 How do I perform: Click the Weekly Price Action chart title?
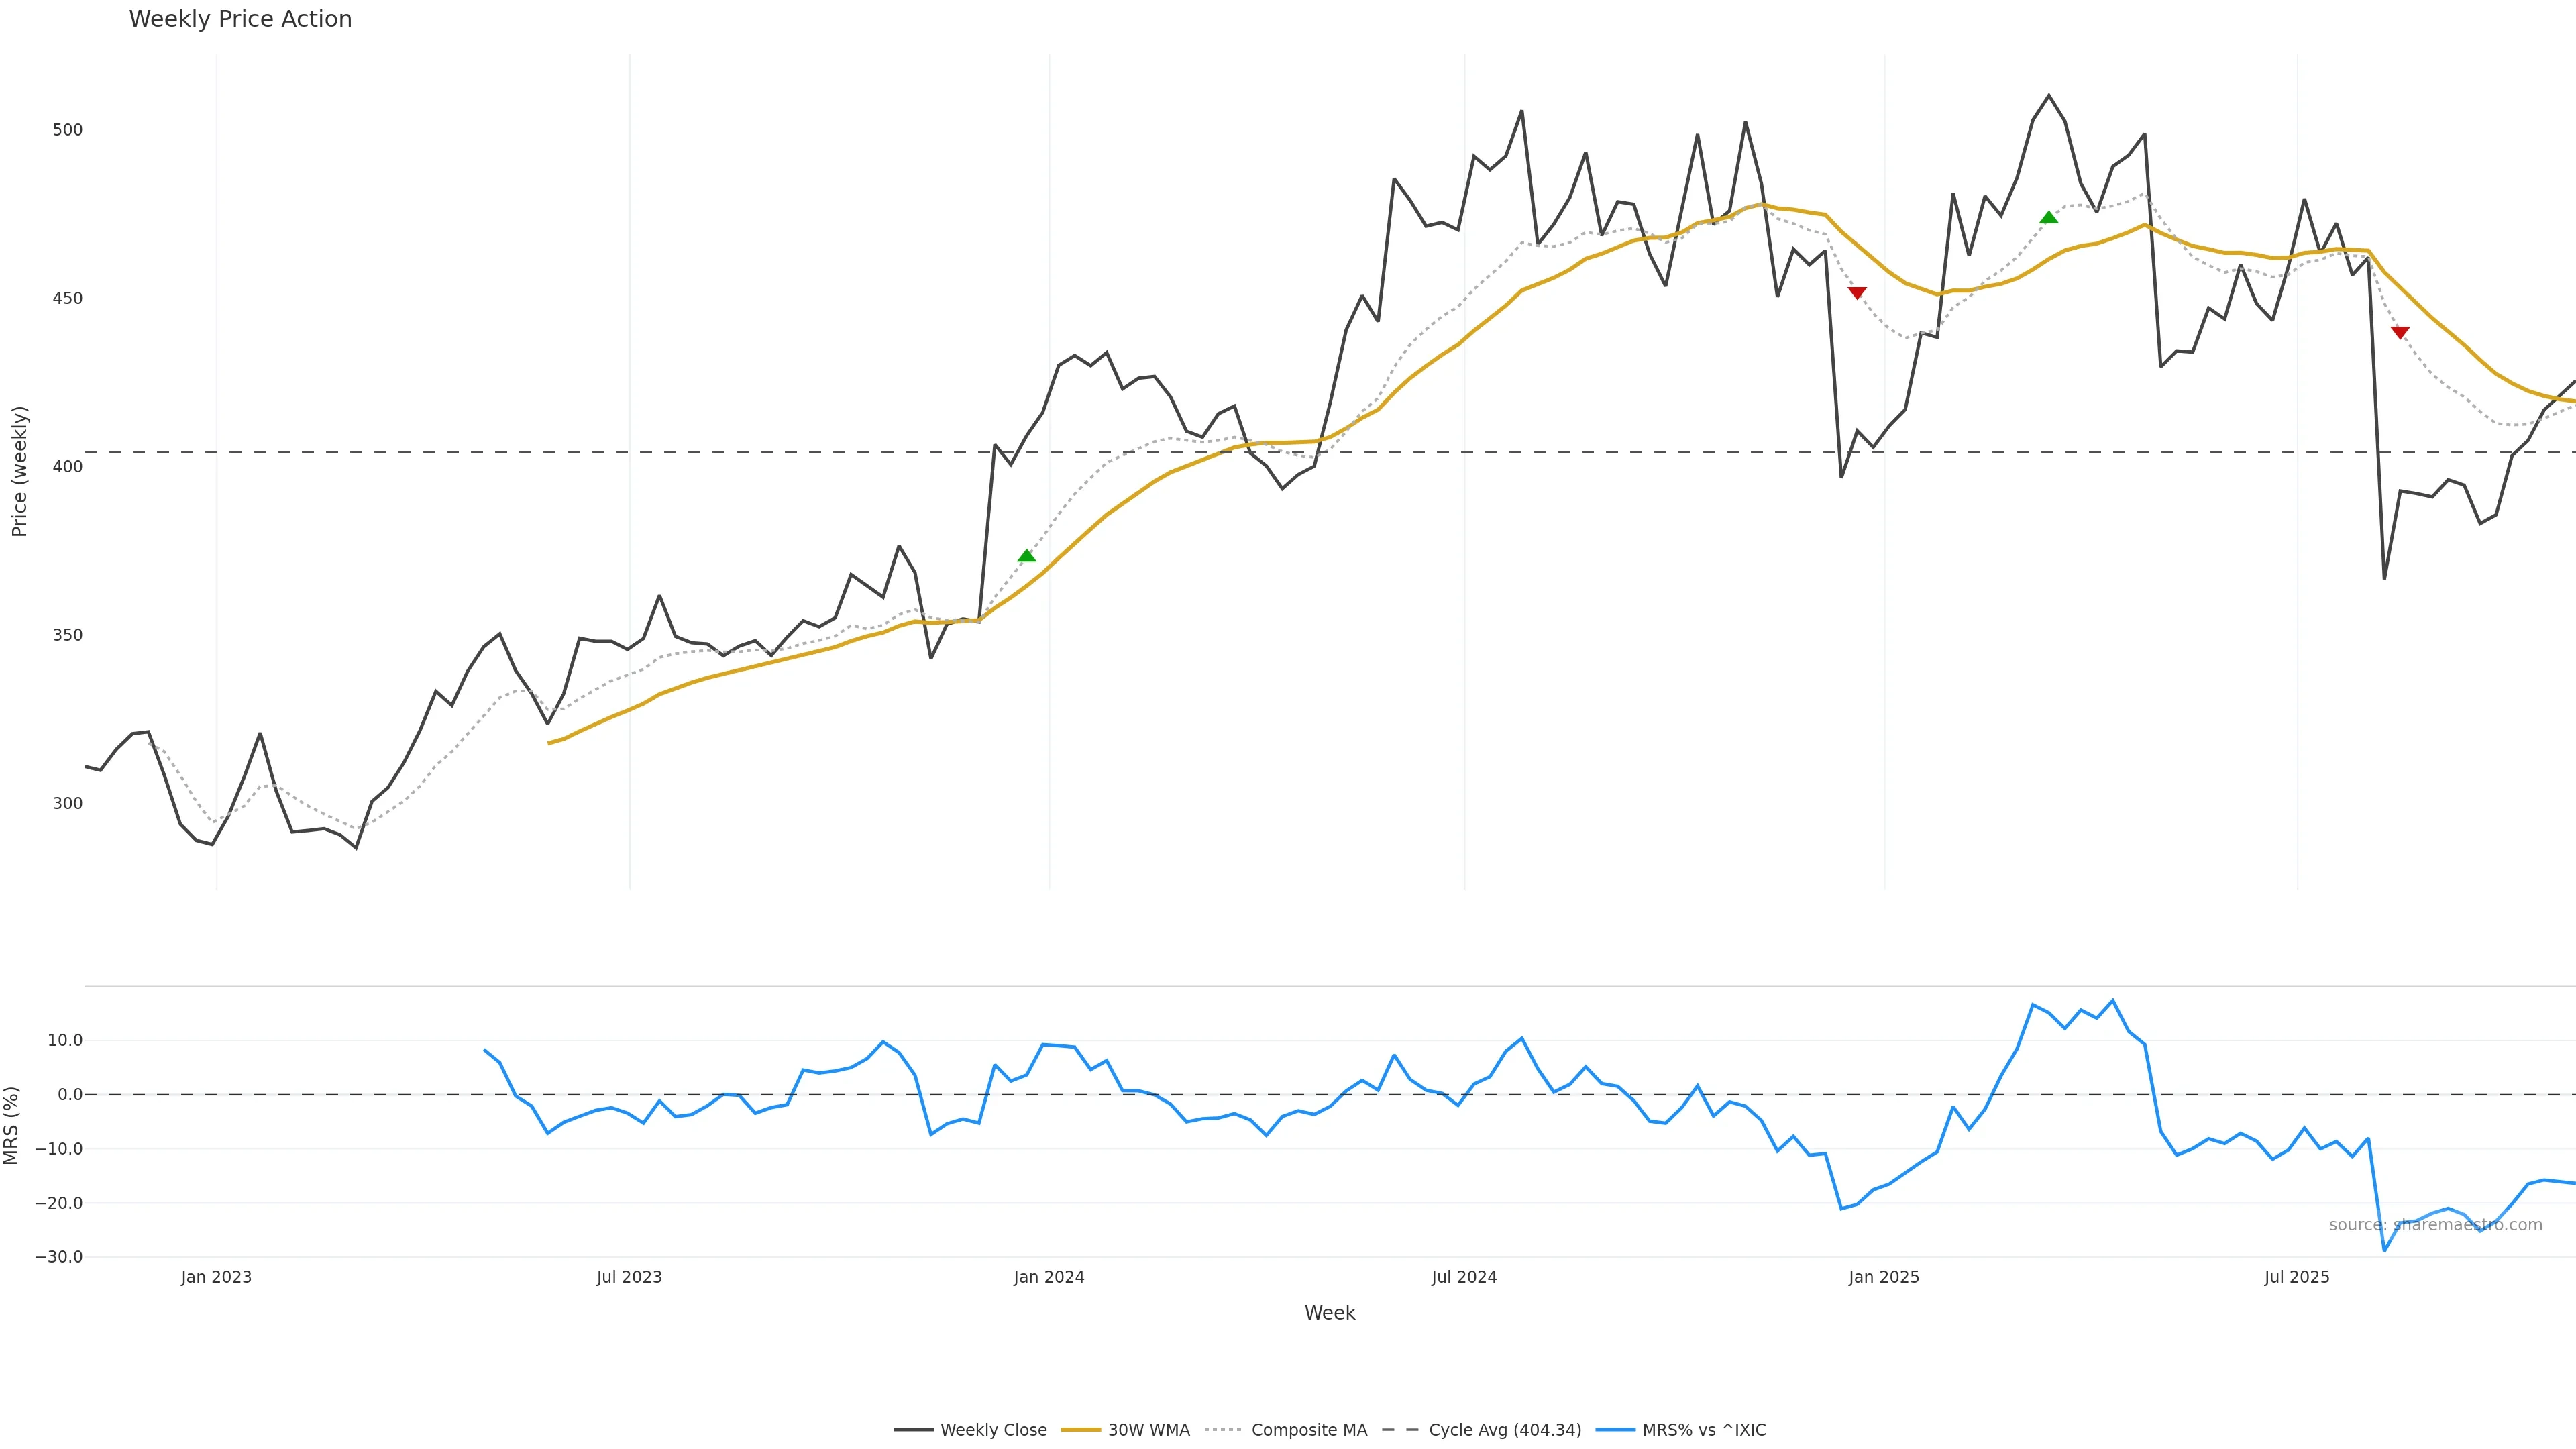click(240, 19)
